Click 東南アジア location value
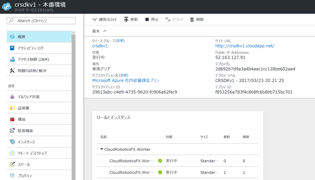This screenshot has width=315, height=180. 101,69
